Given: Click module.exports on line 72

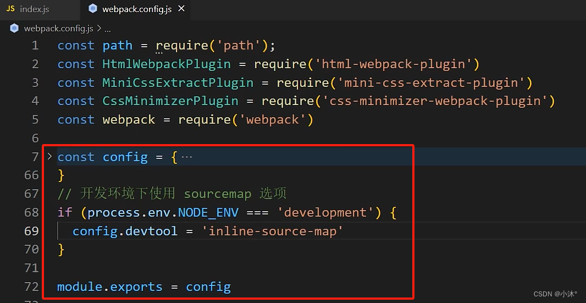Looking at the screenshot, I should tap(110, 287).
